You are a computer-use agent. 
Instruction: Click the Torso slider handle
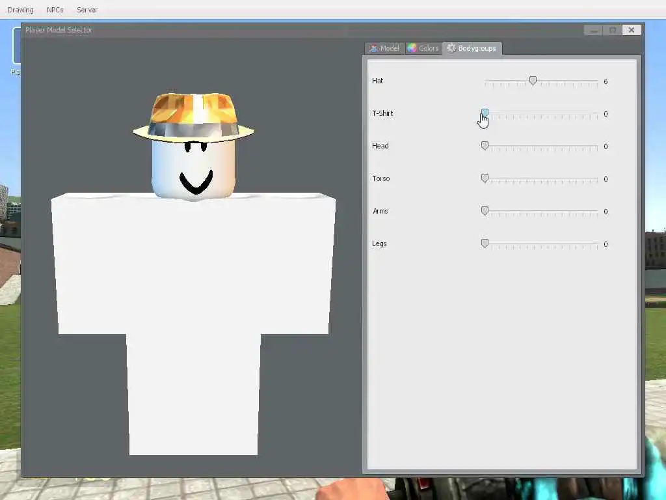pos(485,178)
